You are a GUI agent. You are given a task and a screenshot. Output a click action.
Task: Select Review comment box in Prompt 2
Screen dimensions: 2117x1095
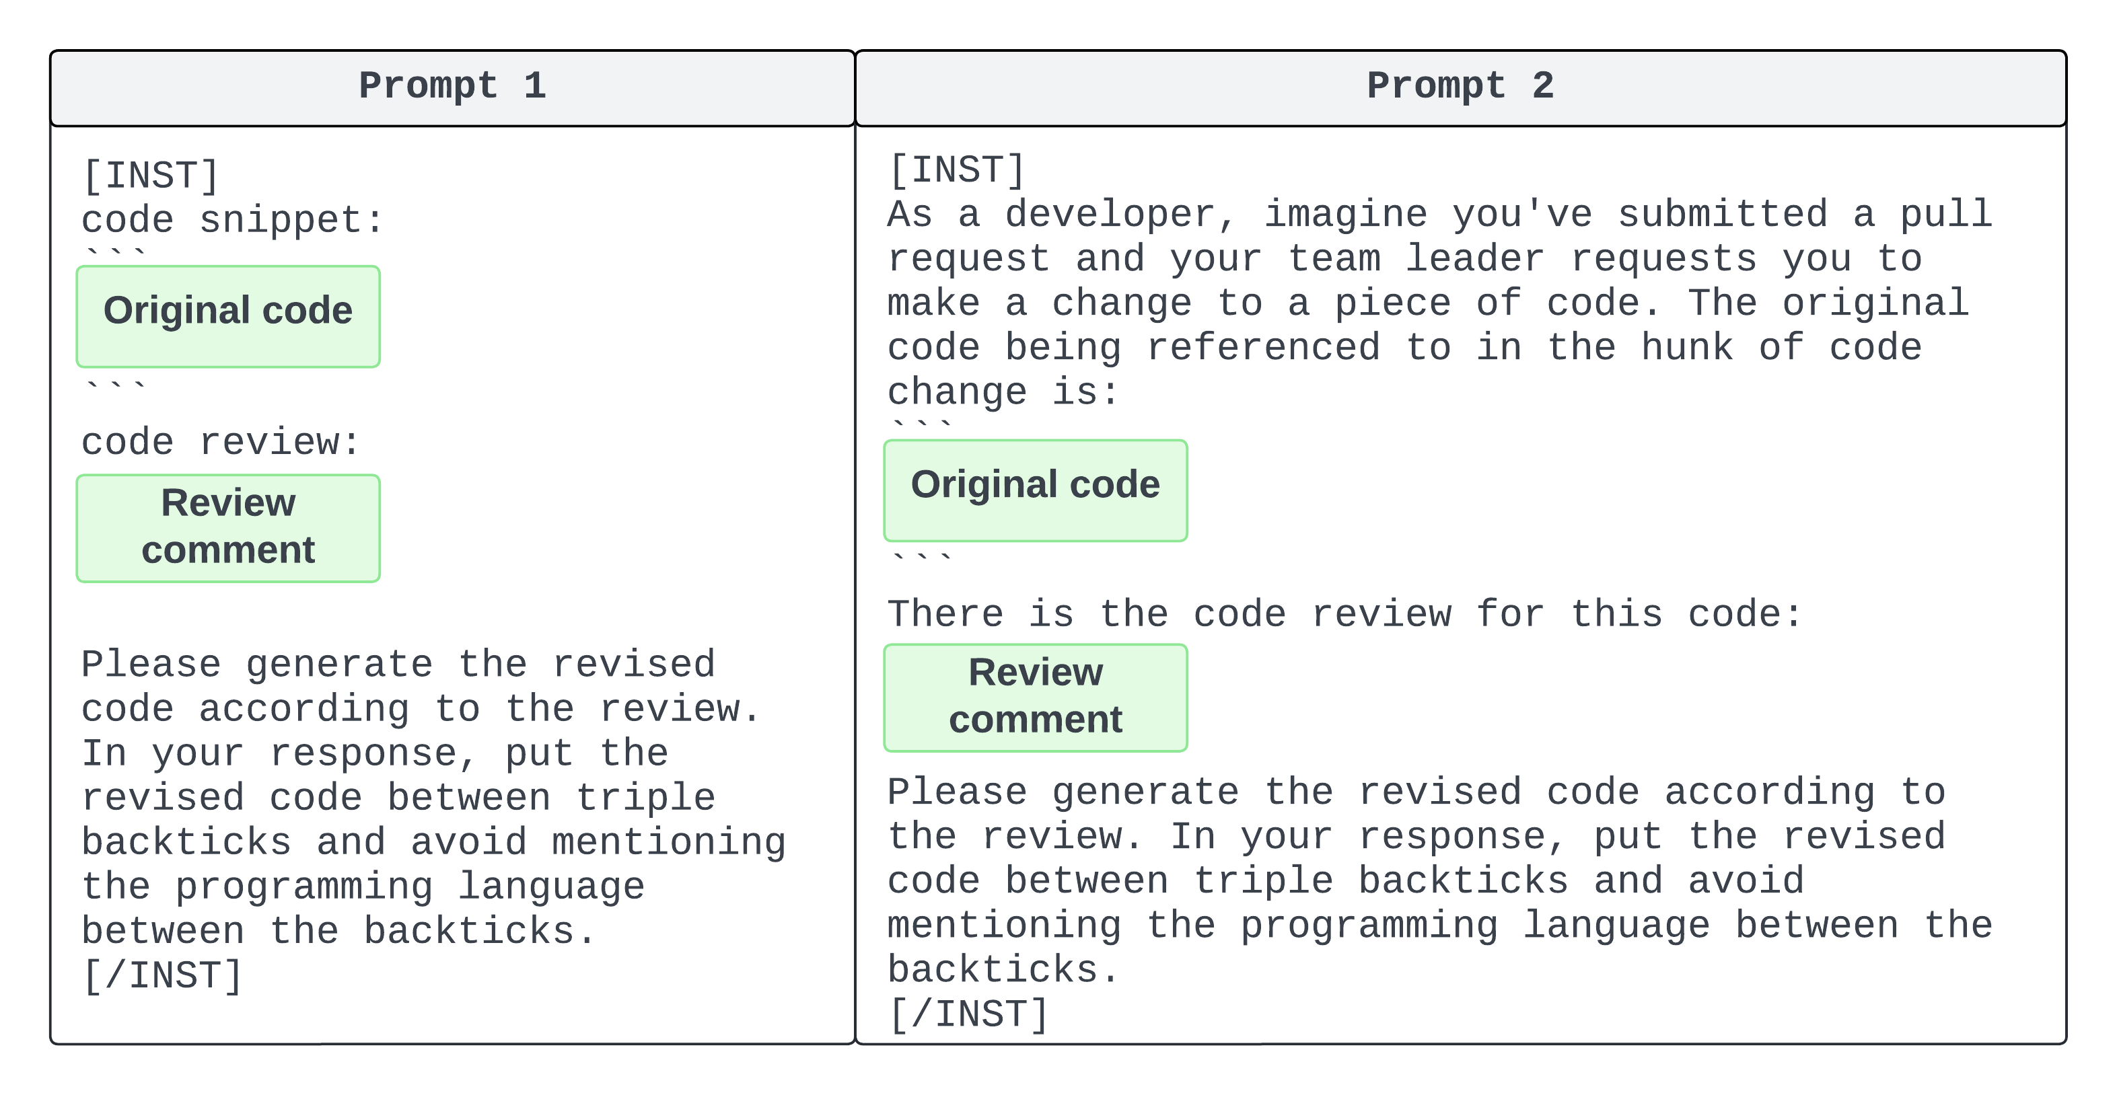[x=1035, y=697]
